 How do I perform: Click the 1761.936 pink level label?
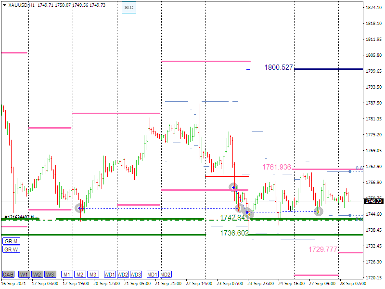[276, 167]
